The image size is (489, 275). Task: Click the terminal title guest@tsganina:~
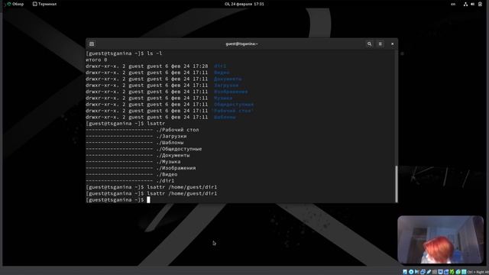(241, 44)
